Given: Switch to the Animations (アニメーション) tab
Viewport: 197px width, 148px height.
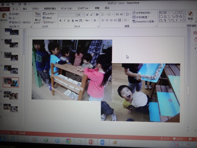Looking at the screenshot, I should (67, 9).
